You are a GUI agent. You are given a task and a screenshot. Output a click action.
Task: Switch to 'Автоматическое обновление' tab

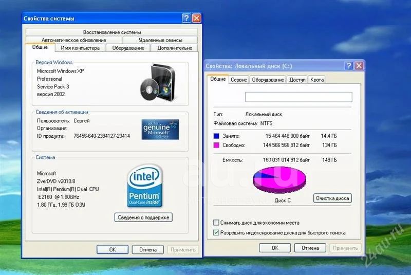74,40
